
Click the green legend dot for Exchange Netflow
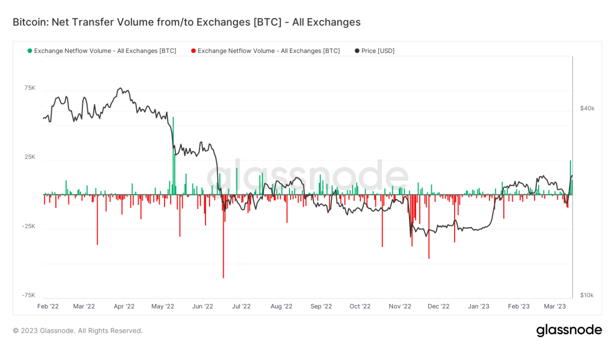tap(29, 51)
